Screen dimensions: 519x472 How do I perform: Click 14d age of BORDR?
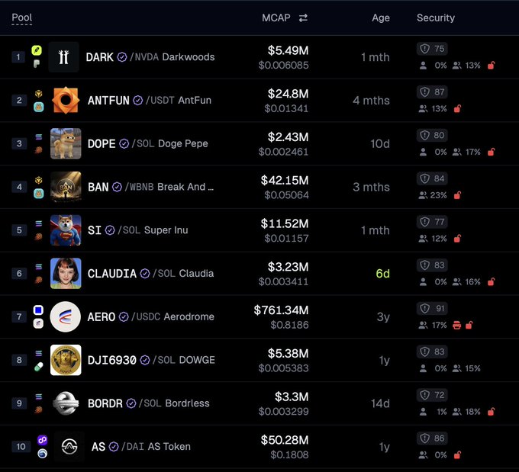point(380,403)
